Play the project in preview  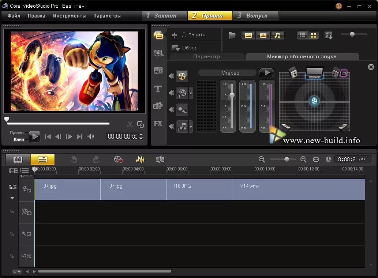point(34,136)
